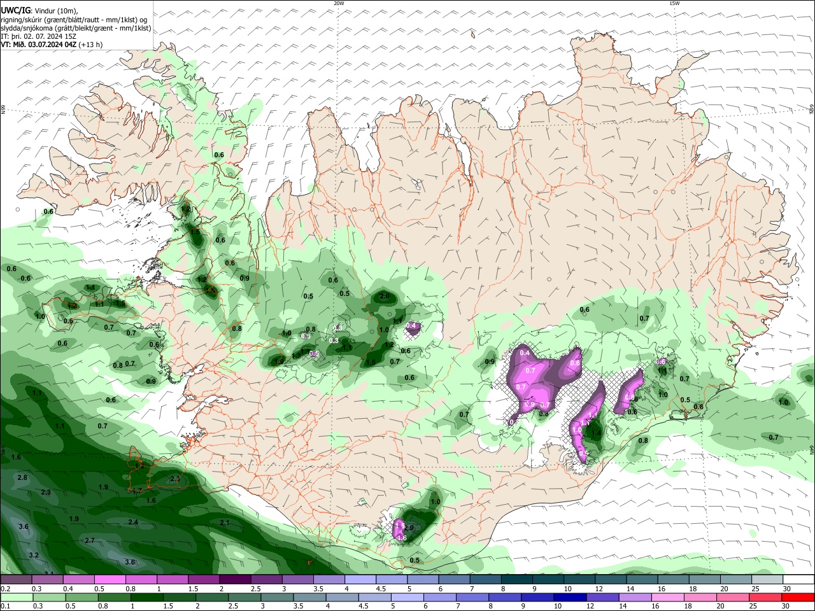Pick top-row swatch between 0.5 and 0.8
815x611 pixels.
[x=110, y=580]
